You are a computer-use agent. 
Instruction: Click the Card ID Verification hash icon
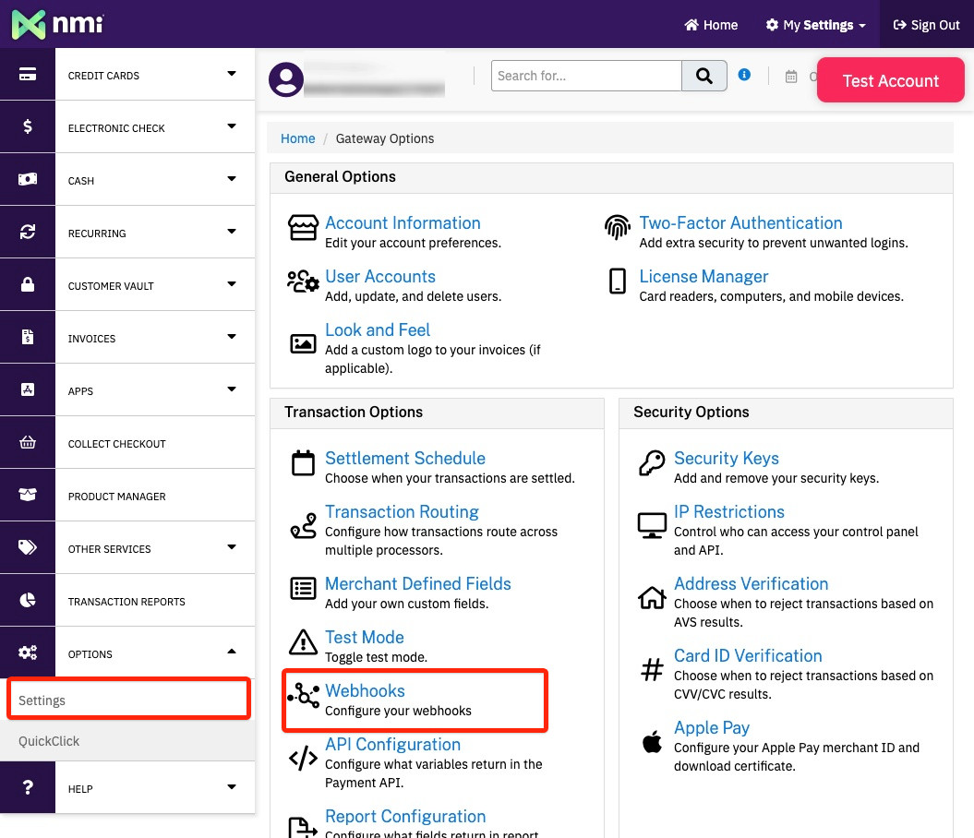pos(652,670)
